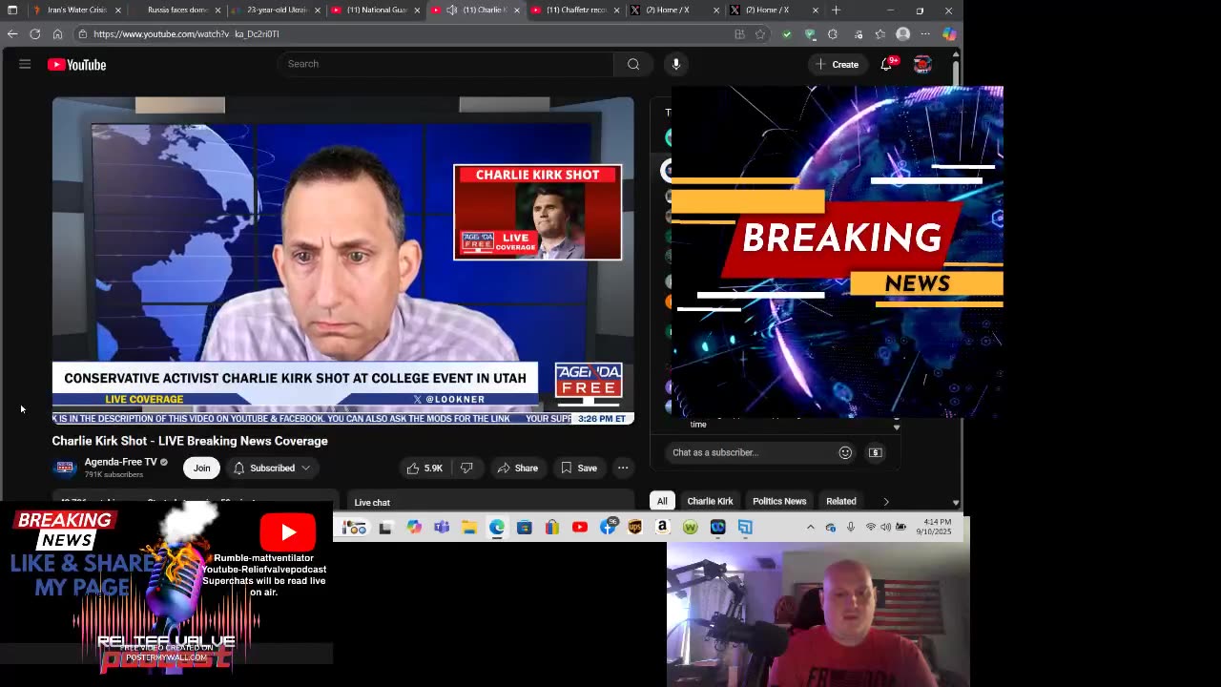The height and width of the screenshot is (687, 1221).
Task: Go back with the browser back arrow
Action: [x=12, y=33]
